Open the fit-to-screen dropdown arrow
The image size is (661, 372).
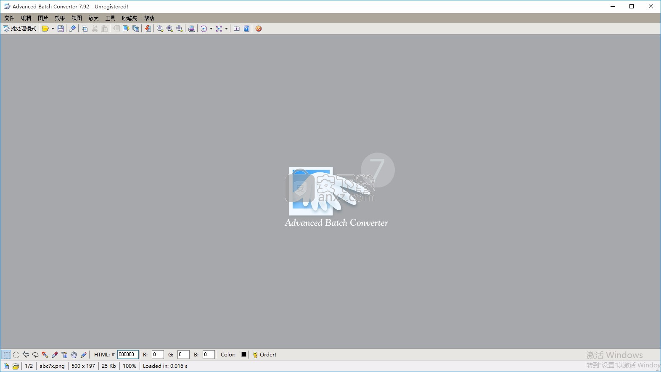point(226,29)
